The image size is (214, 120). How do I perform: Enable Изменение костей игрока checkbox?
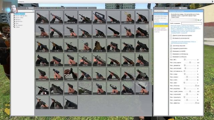pos(171,54)
